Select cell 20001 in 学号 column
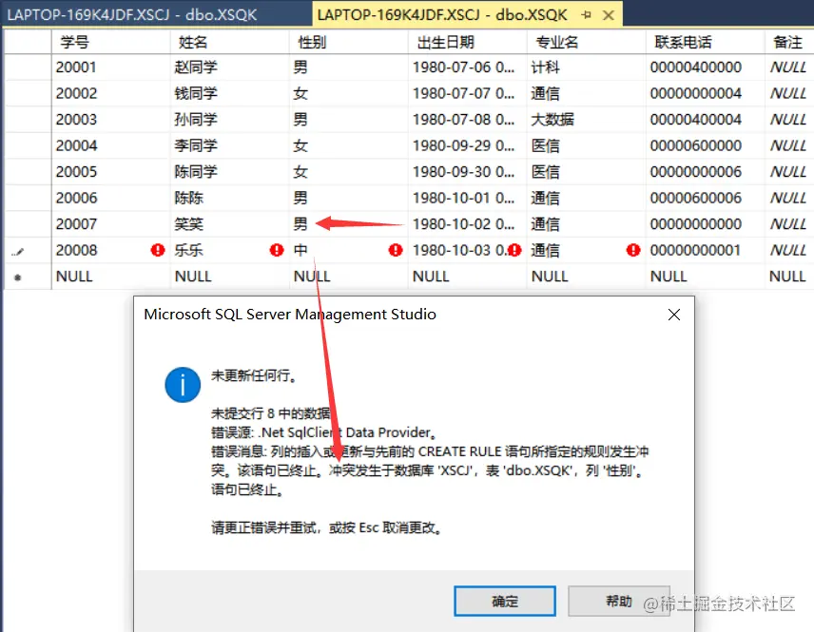 point(111,67)
